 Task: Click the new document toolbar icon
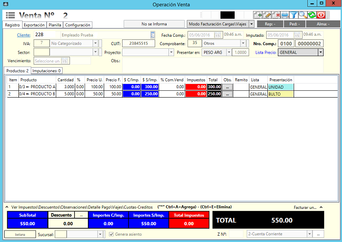[257, 15]
